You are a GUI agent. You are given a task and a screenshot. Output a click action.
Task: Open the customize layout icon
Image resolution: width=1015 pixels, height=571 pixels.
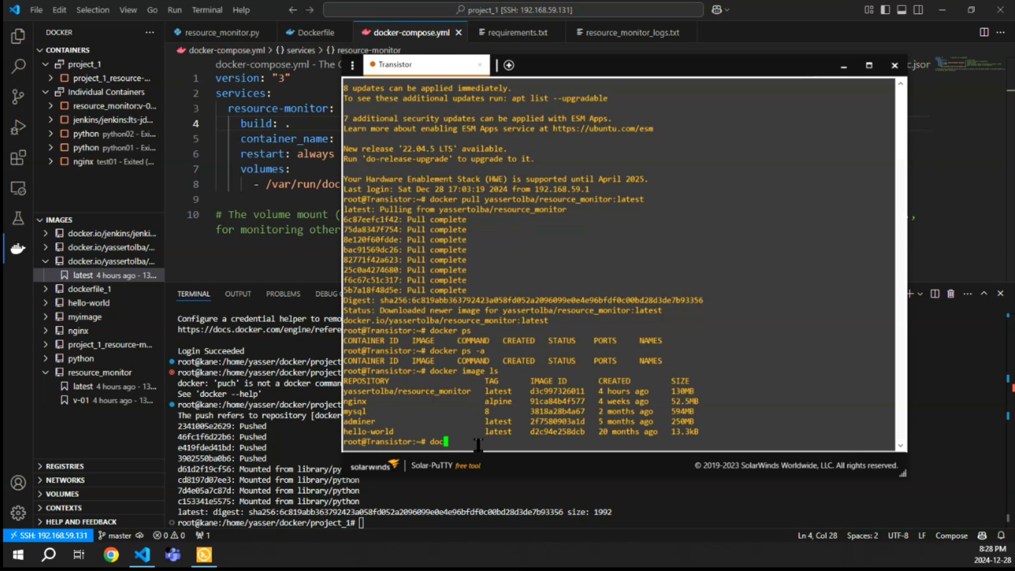point(869,10)
